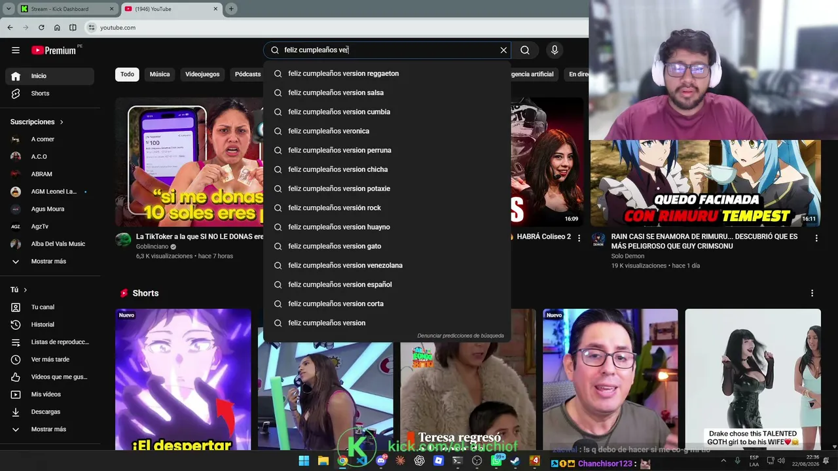Choose suggestion 'feliz cumpleaños version corta'

pyautogui.click(x=387, y=304)
